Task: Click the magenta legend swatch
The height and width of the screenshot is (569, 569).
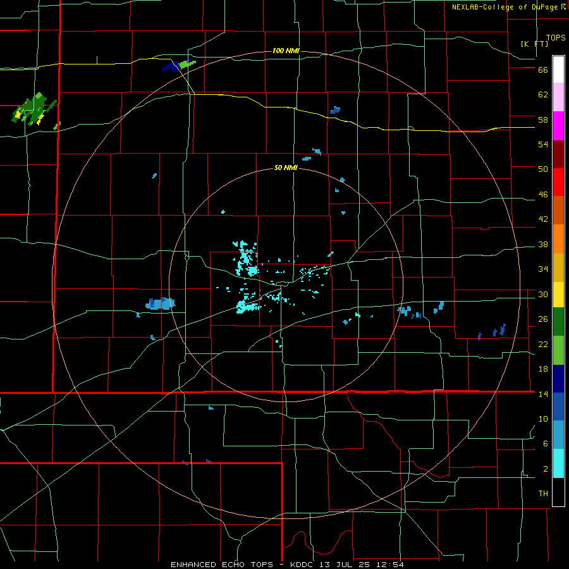Action: [x=558, y=126]
